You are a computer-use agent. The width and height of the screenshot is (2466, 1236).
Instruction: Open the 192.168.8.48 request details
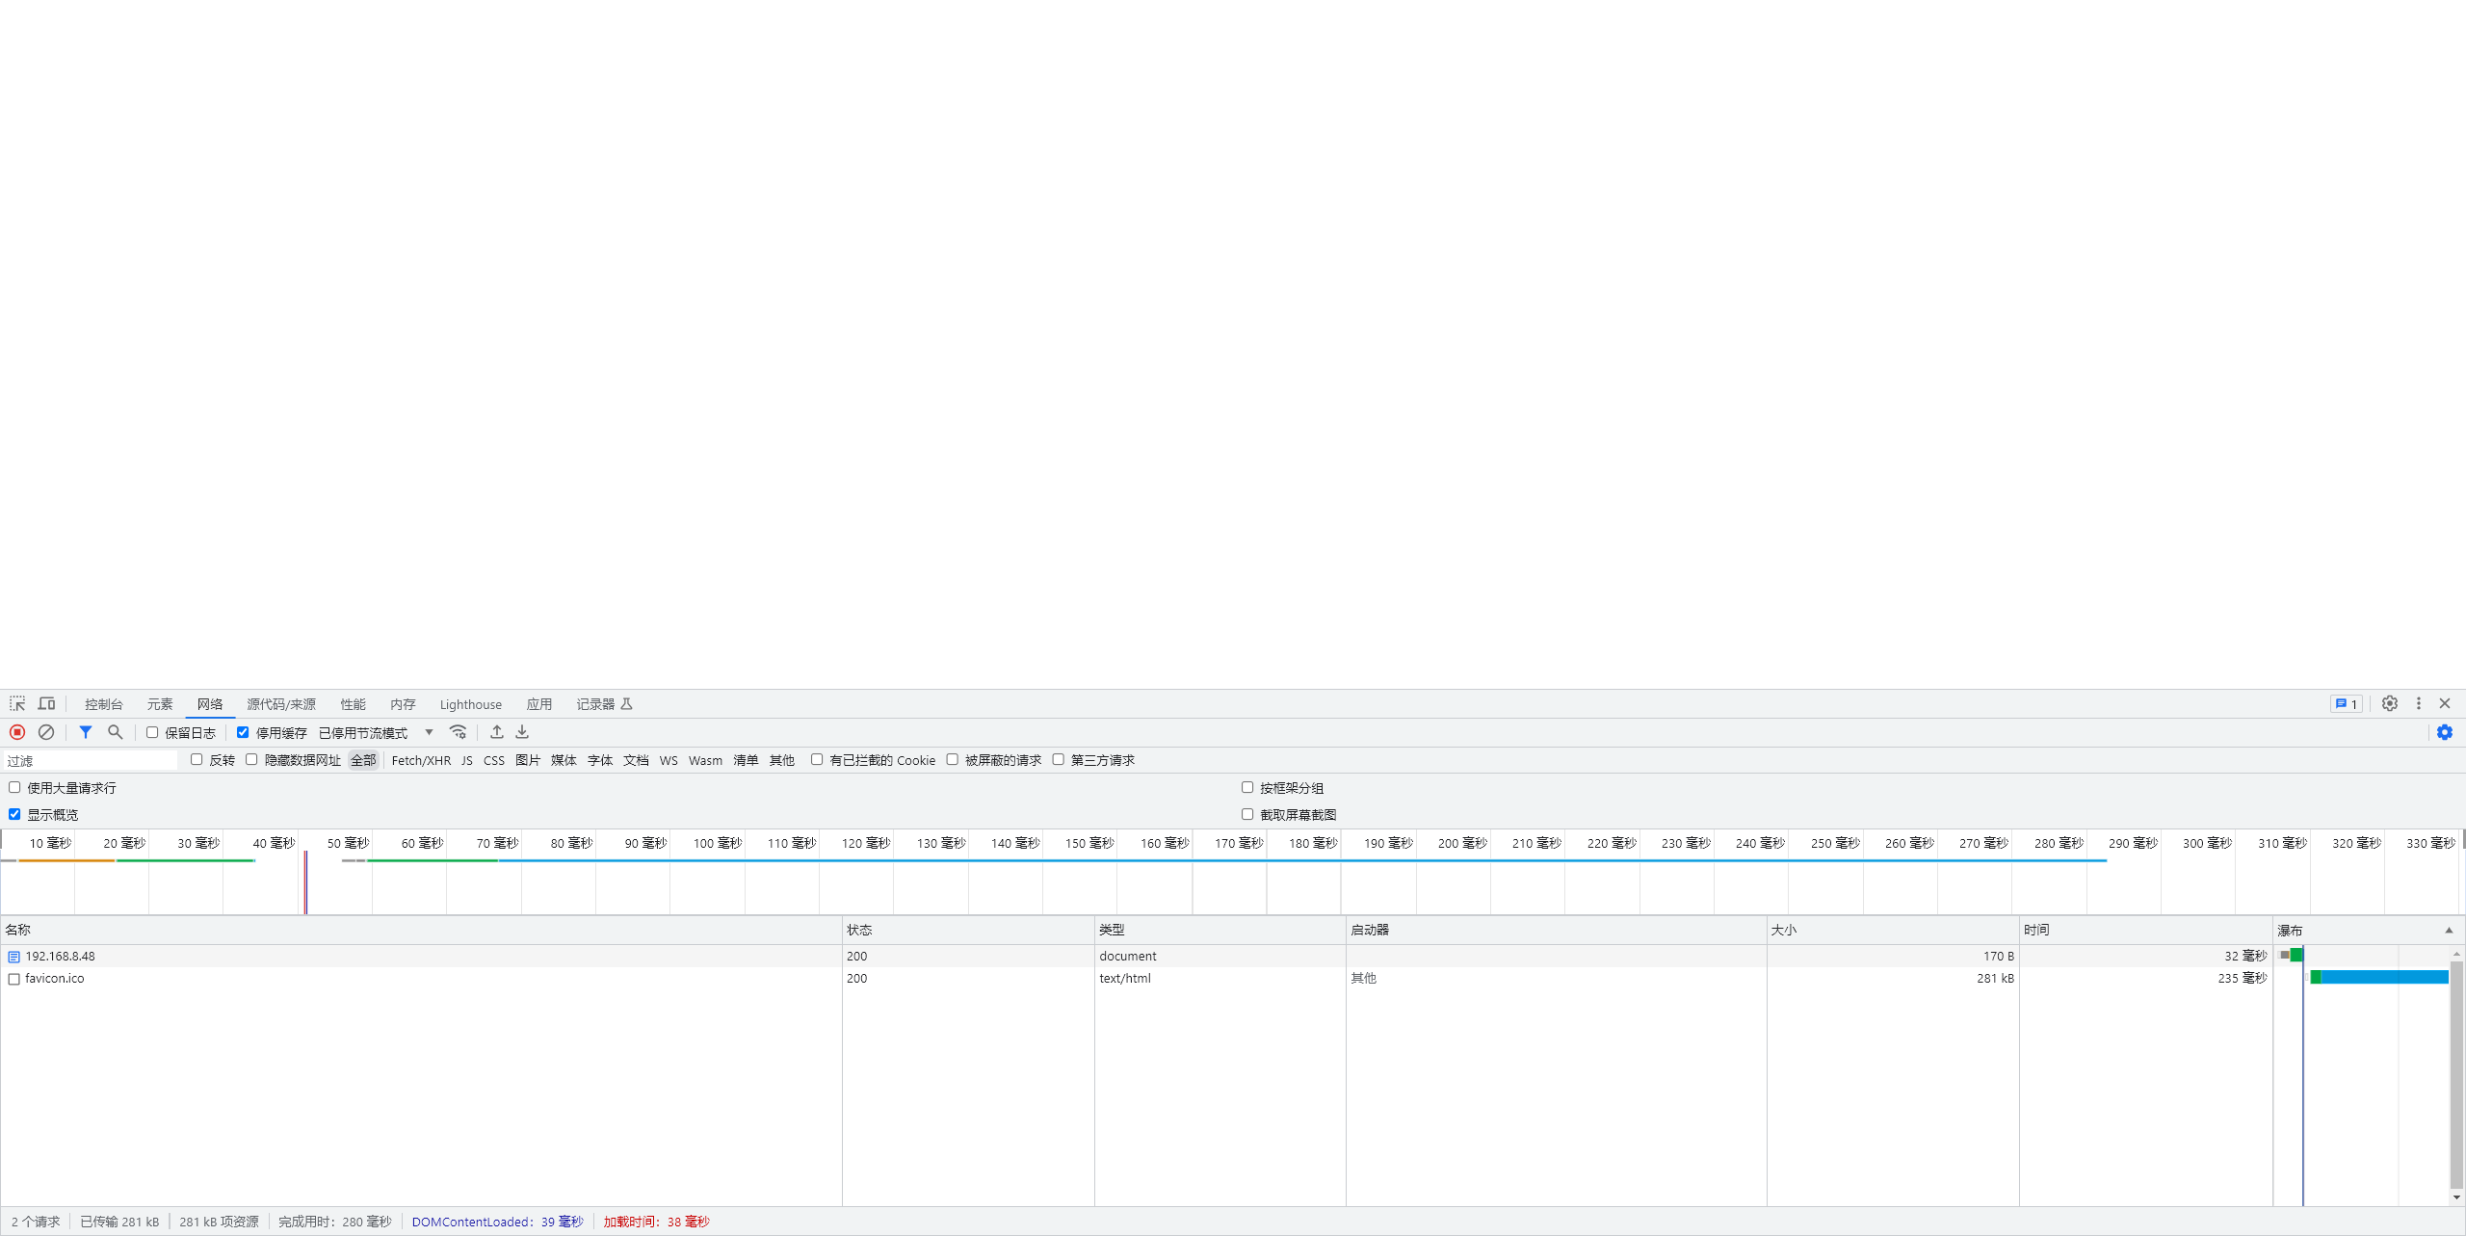click(60, 956)
